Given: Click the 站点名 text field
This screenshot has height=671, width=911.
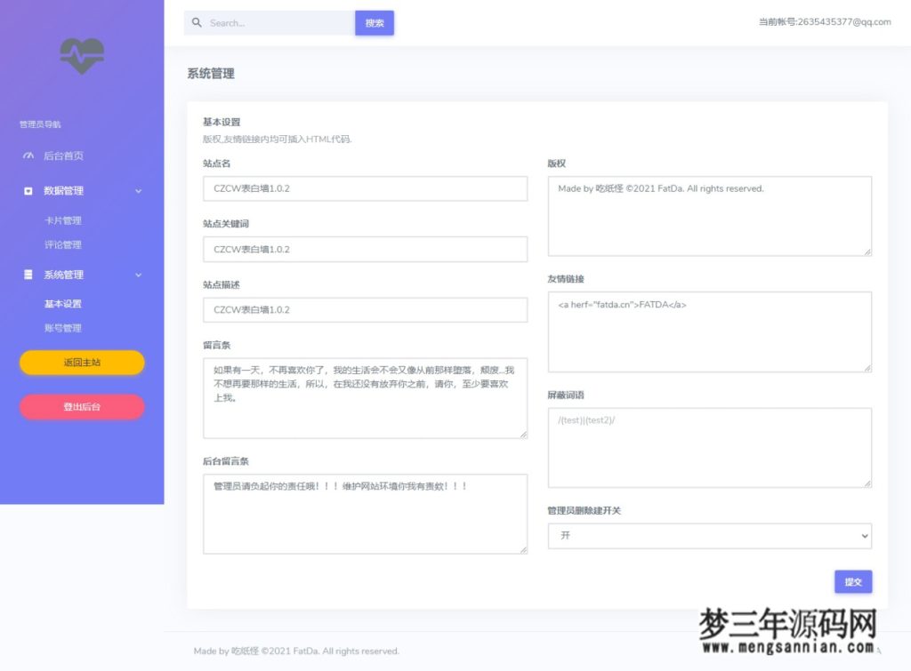Looking at the screenshot, I should [x=365, y=188].
